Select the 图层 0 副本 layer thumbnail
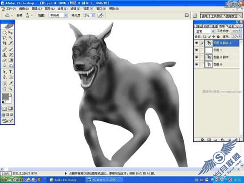244x183 pixels. click(x=209, y=57)
